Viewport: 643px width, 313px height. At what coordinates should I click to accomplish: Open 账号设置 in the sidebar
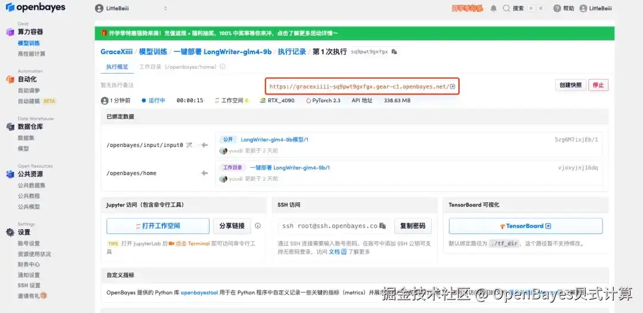[x=29, y=243]
